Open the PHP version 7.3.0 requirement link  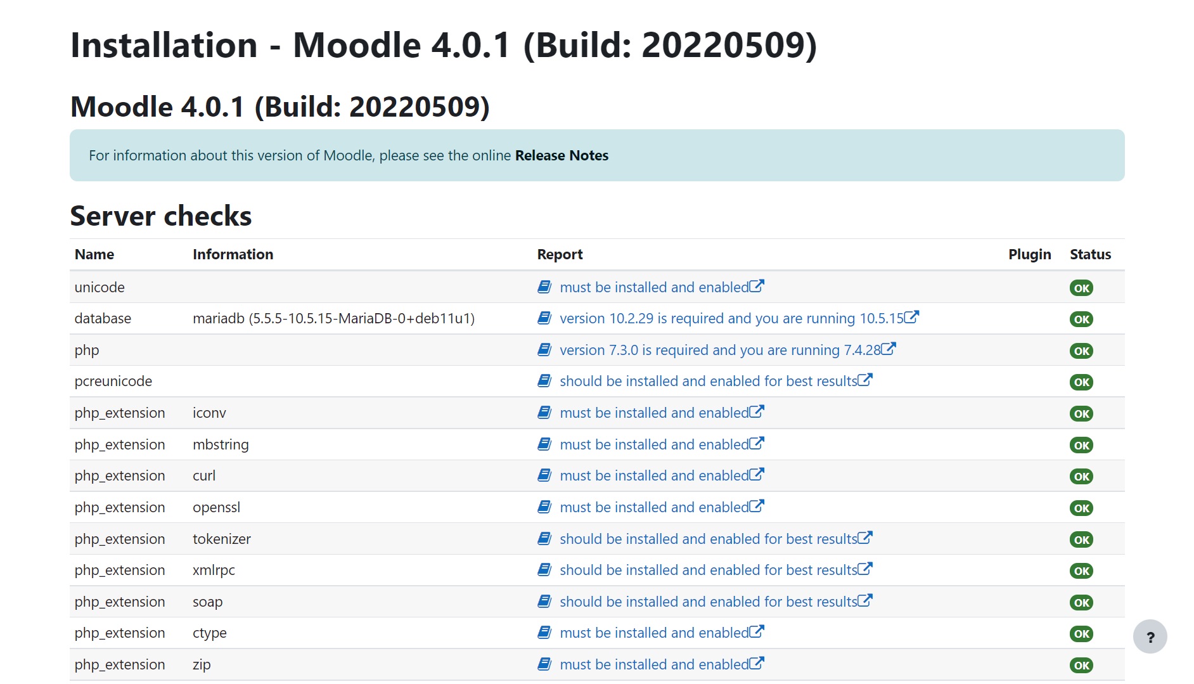(720, 351)
